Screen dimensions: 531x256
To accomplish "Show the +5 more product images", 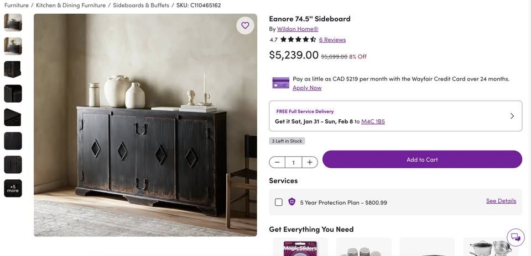I will click(x=13, y=188).
